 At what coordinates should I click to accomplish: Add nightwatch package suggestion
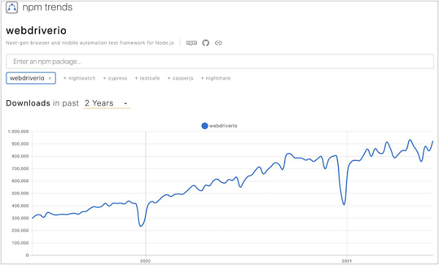(79, 78)
